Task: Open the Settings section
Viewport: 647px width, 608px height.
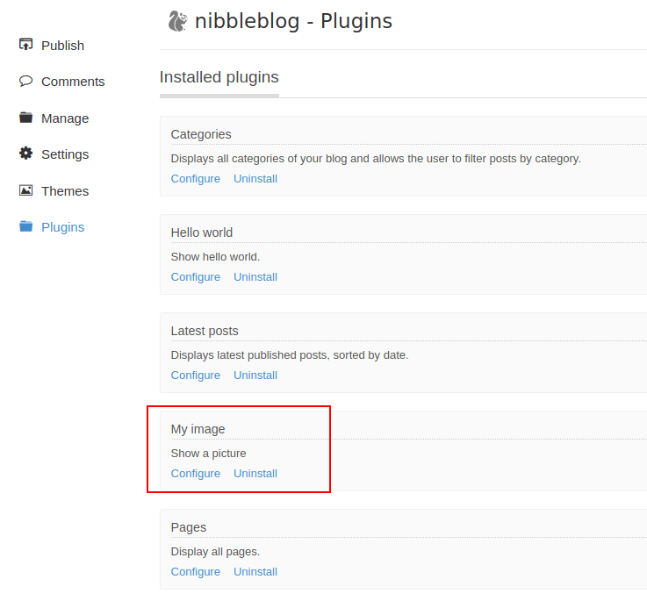Action: (65, 154)
